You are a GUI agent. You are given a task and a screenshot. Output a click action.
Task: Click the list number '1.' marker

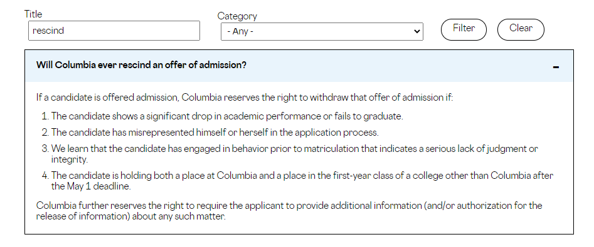tap(45, 116)
